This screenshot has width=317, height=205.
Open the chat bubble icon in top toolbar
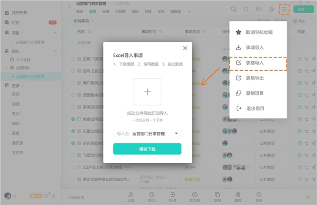[x=258, y=9]
